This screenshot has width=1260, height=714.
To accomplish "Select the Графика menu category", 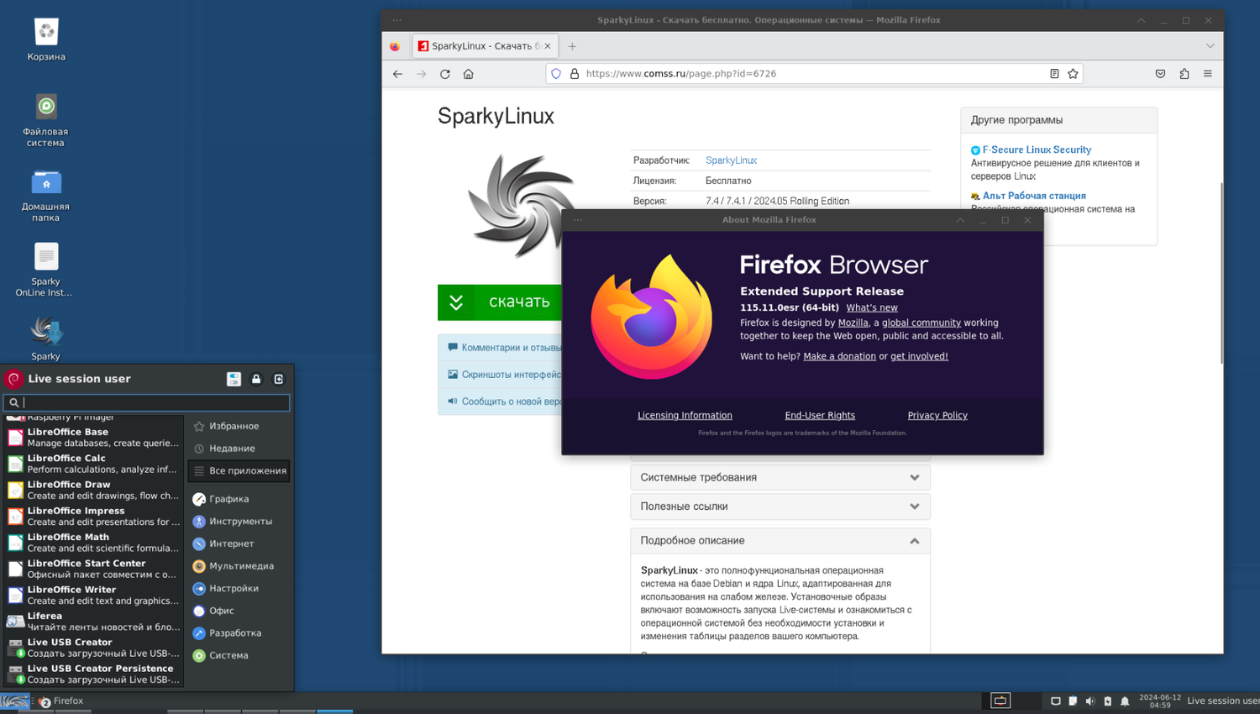I will (239, 499).
